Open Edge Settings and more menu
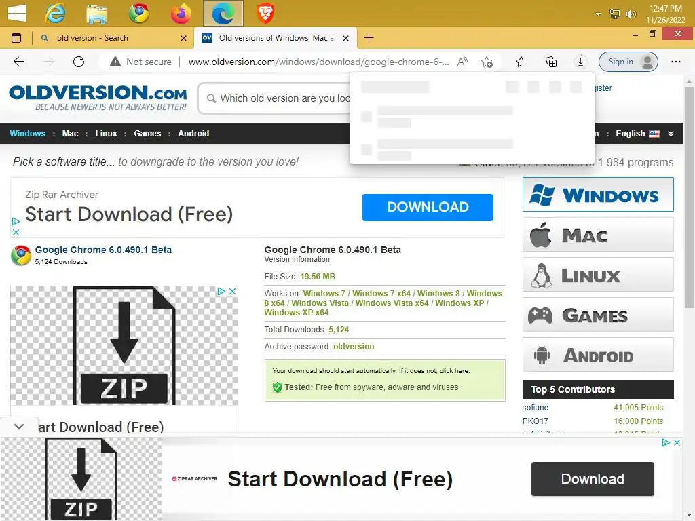Screen dimensions: 695x521 tap(675, 62)
